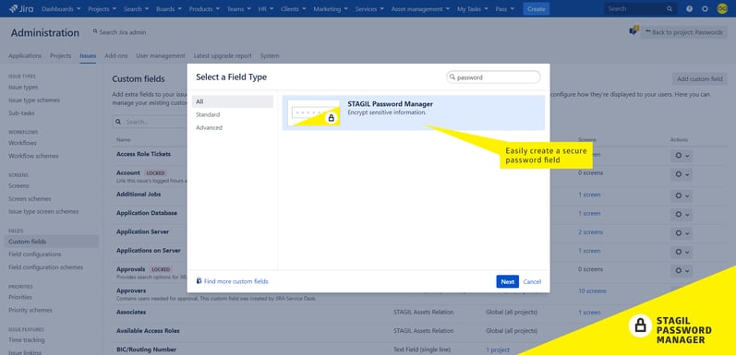This screenshot has width=736, height=355.
Task: Click Back to project: Passwords button
Action: pyautogui.click(x=684, y=32)
